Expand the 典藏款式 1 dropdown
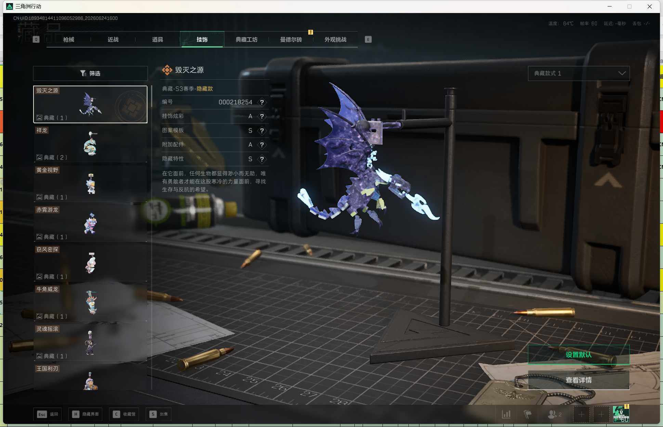 [579, 73]
